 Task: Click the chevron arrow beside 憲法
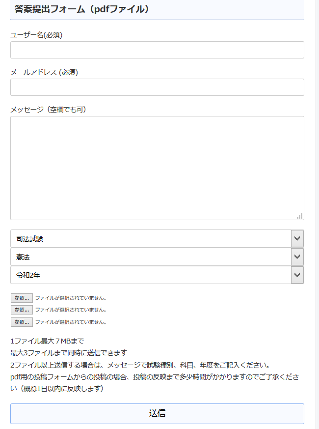(297, 257)
